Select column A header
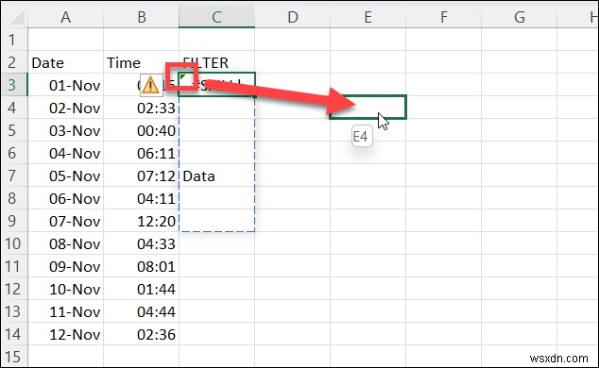Screen dimensions: 599x368 pyautogui.click(x=65, y=17)
